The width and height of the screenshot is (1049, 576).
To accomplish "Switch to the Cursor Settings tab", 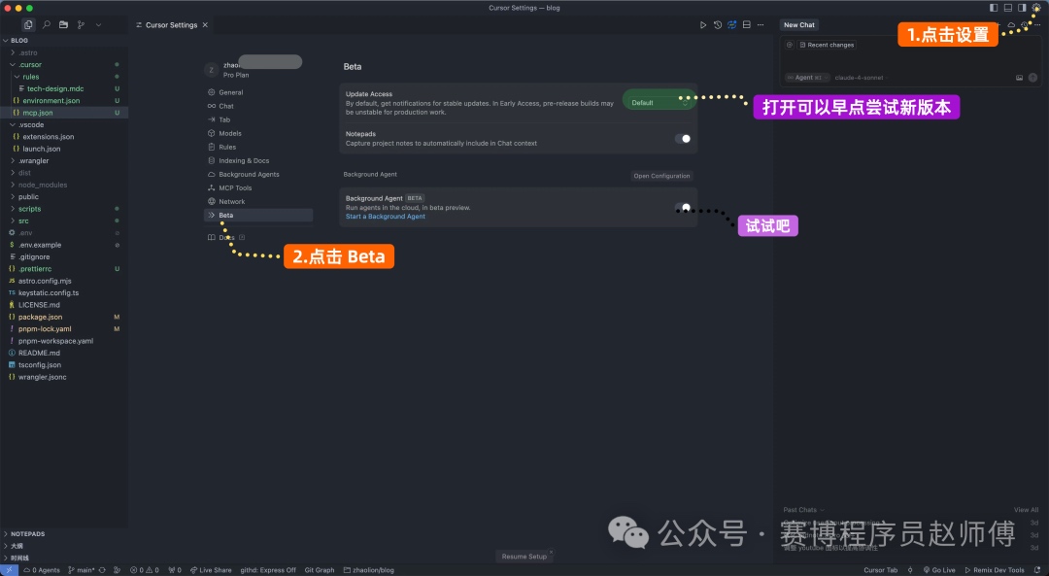I will 171,24.
